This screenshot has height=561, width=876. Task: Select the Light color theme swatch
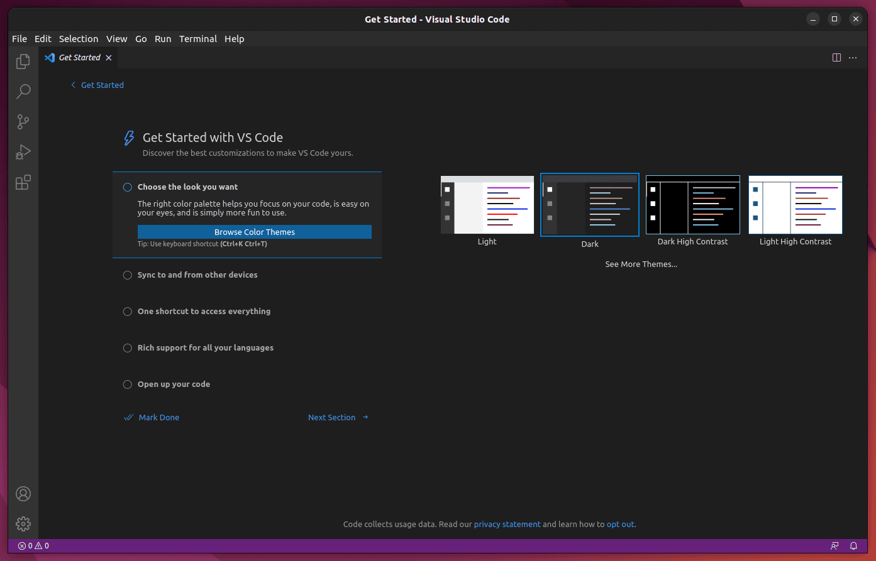coord(487,205)
